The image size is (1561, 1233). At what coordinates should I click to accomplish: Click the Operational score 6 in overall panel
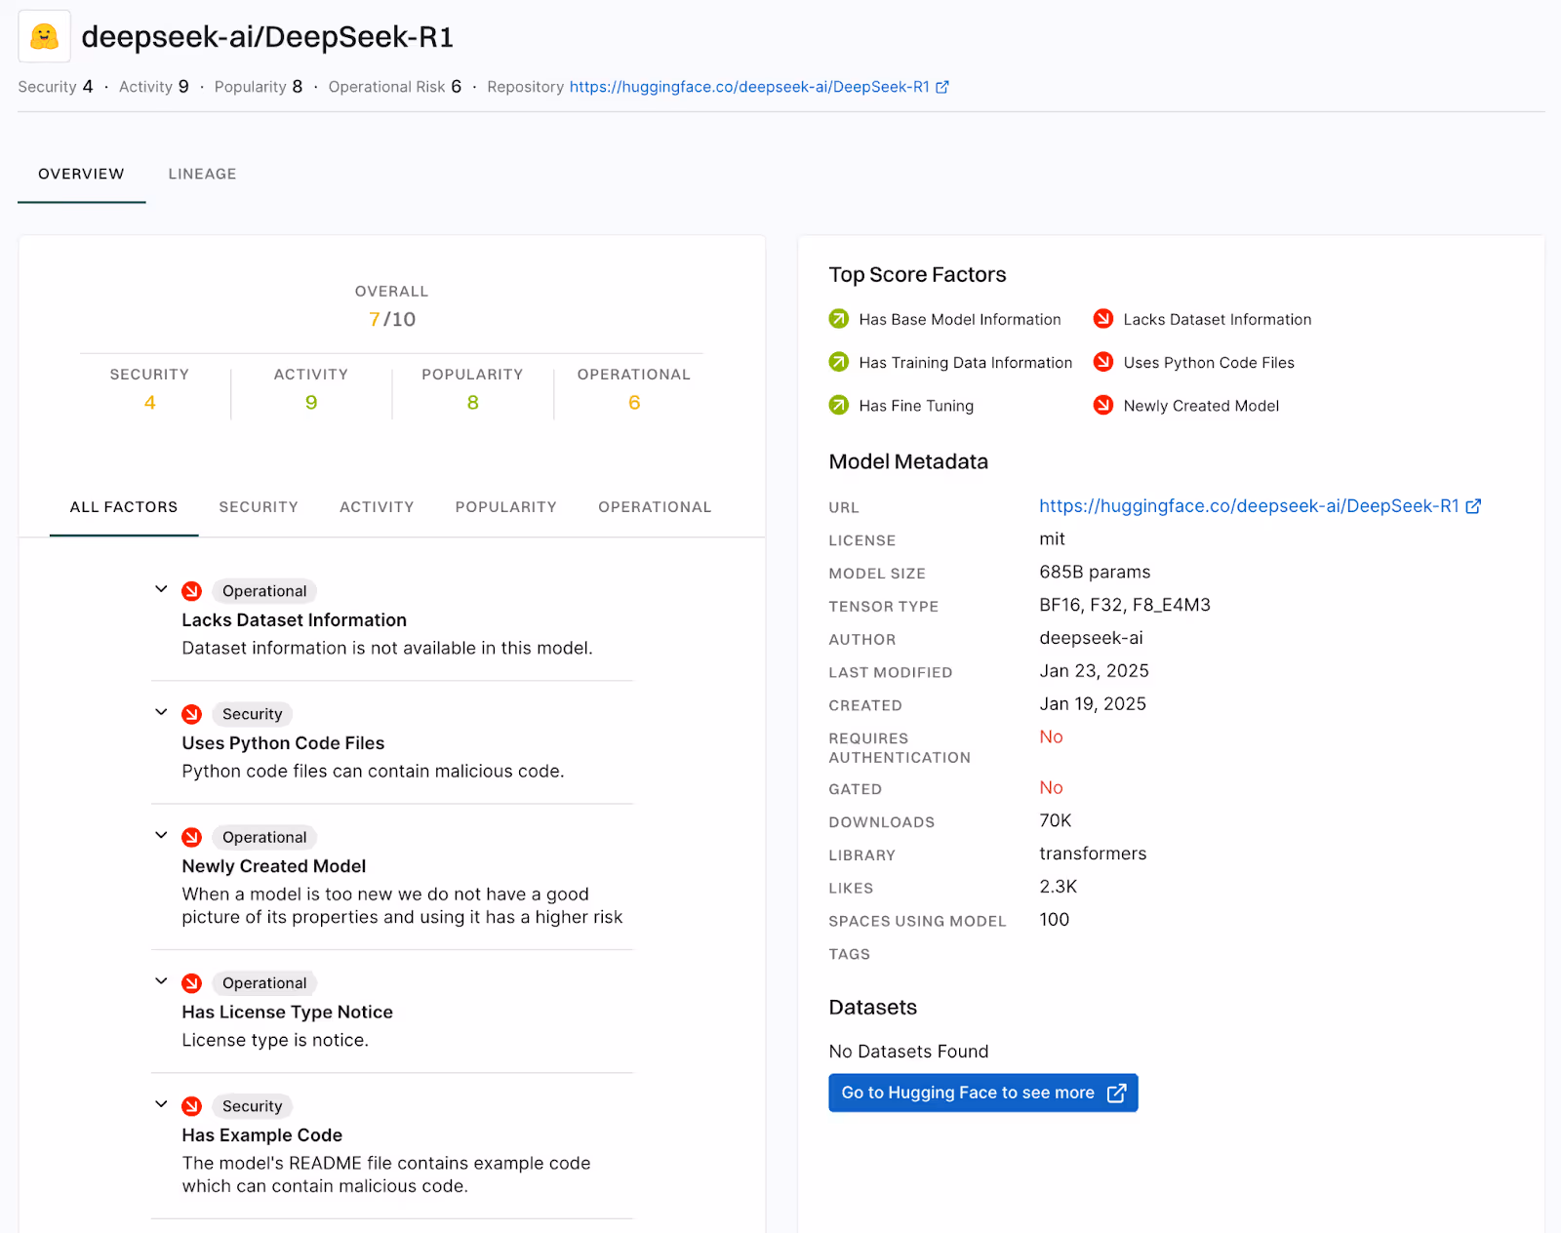[x=634, y=403]
